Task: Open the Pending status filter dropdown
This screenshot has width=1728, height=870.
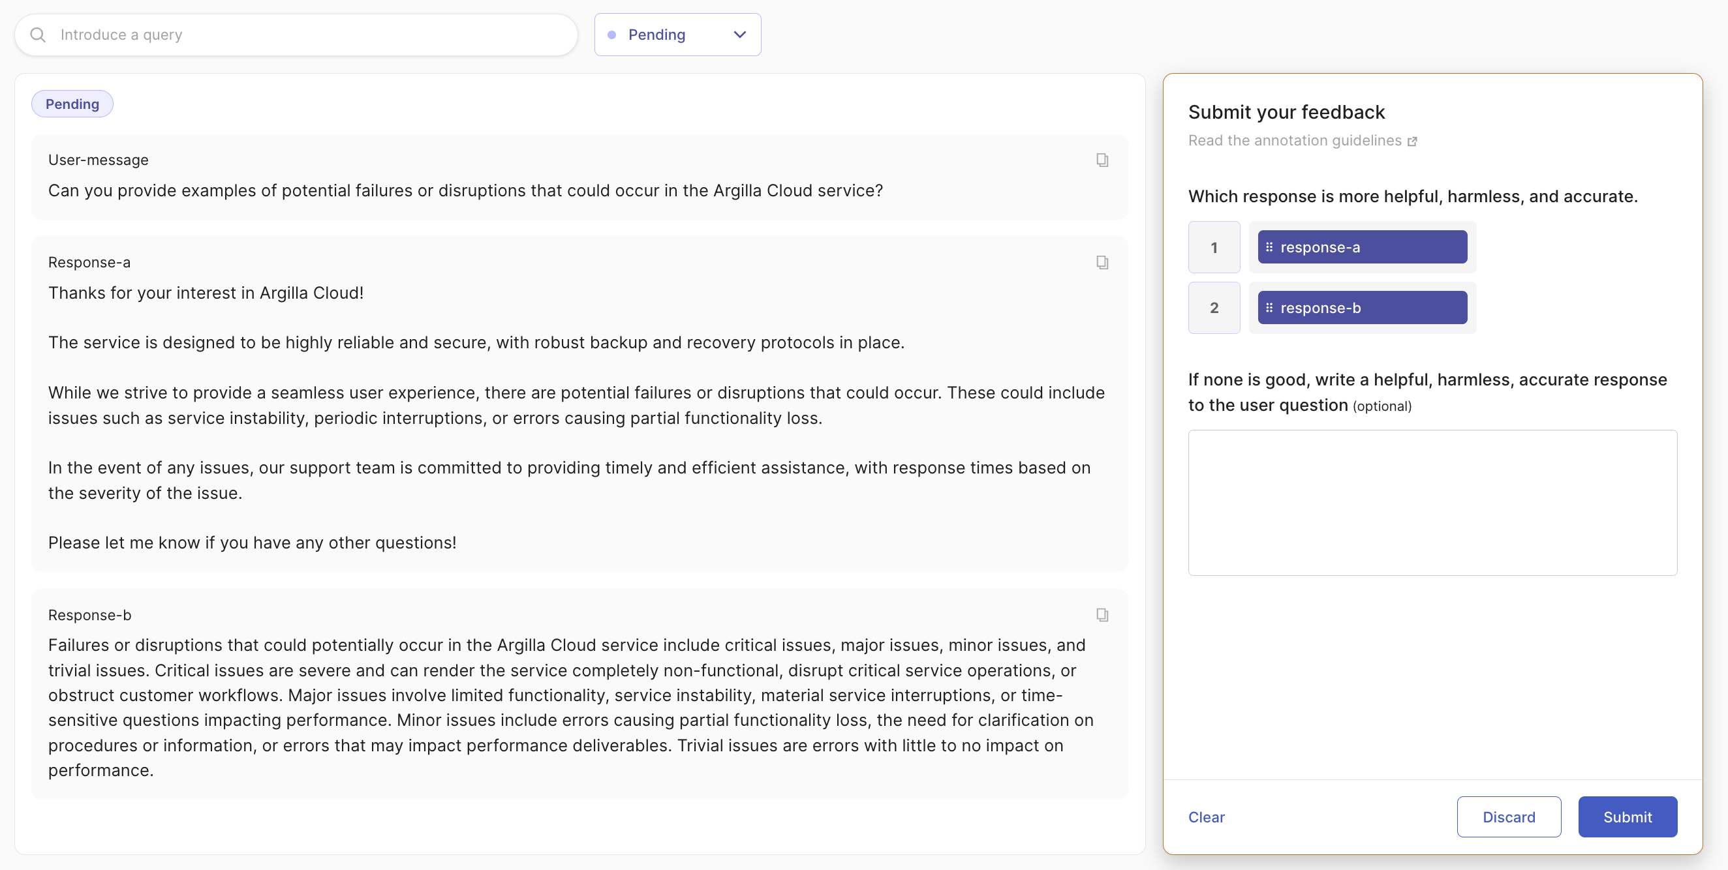Action: click(677, 35)
